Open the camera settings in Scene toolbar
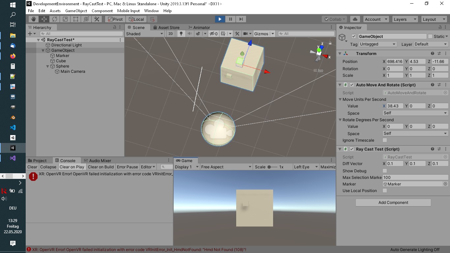The width and height of the screenshot is (450, 253). click(x=247, y=33)
